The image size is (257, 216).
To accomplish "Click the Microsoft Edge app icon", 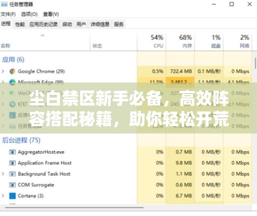I will pyautogui.click(x=12, y=82).
